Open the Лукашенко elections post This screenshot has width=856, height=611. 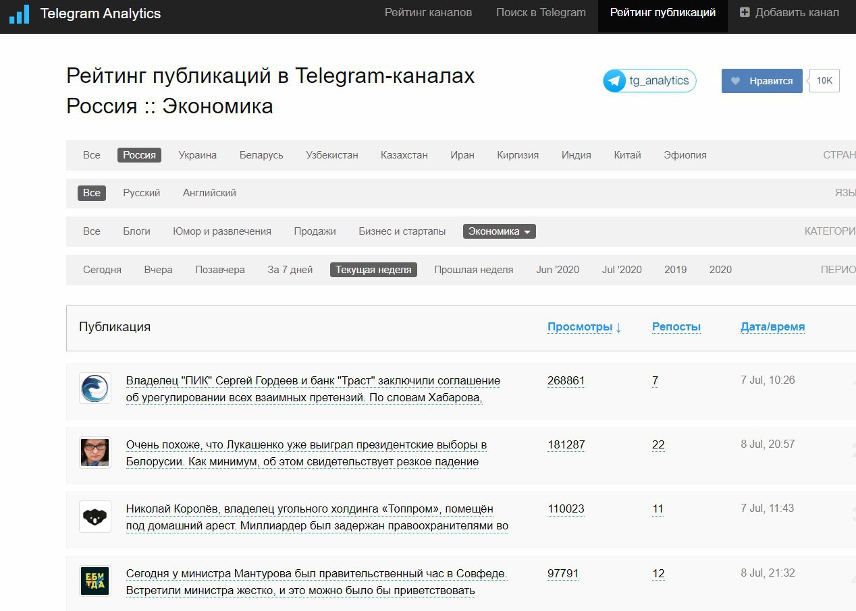coord(306,453)
